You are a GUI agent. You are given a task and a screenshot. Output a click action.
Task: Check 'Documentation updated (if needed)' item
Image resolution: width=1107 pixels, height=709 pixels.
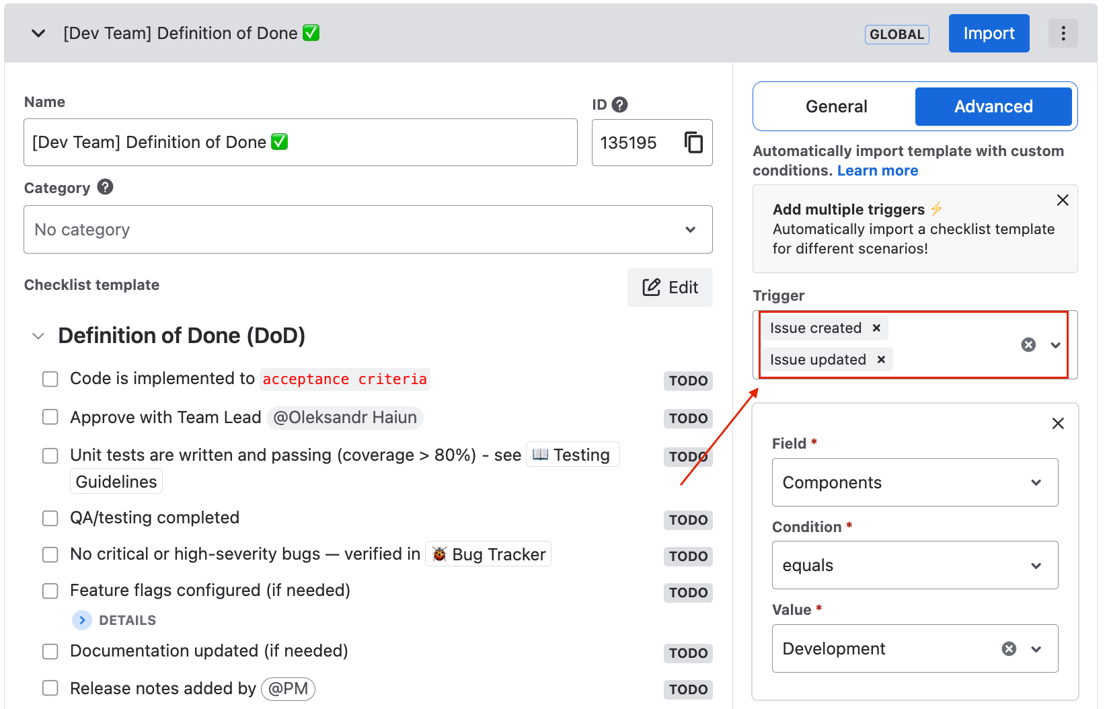[50, 651]
